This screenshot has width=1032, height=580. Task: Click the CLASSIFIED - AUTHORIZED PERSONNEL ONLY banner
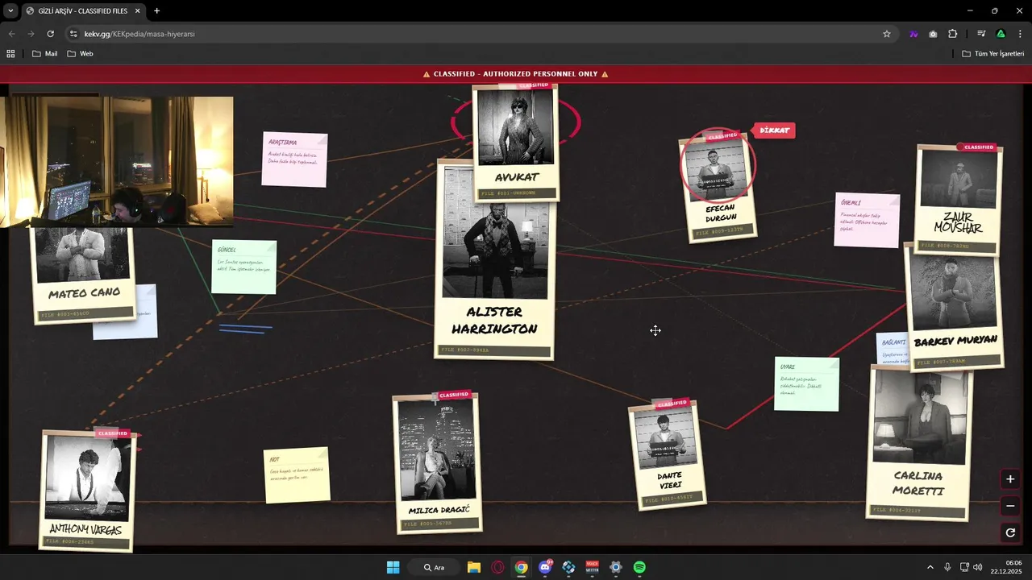pos(516,74)
